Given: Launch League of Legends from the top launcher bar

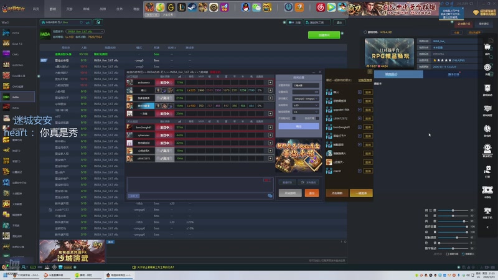Looking at the screenshot, I should point(181,7).
